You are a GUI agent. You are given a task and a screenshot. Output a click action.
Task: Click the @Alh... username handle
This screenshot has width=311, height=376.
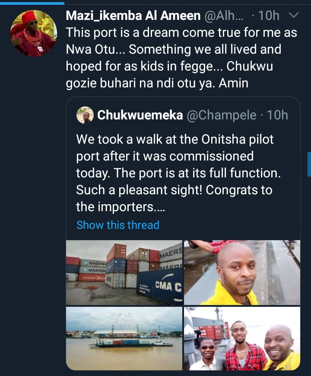223,16
